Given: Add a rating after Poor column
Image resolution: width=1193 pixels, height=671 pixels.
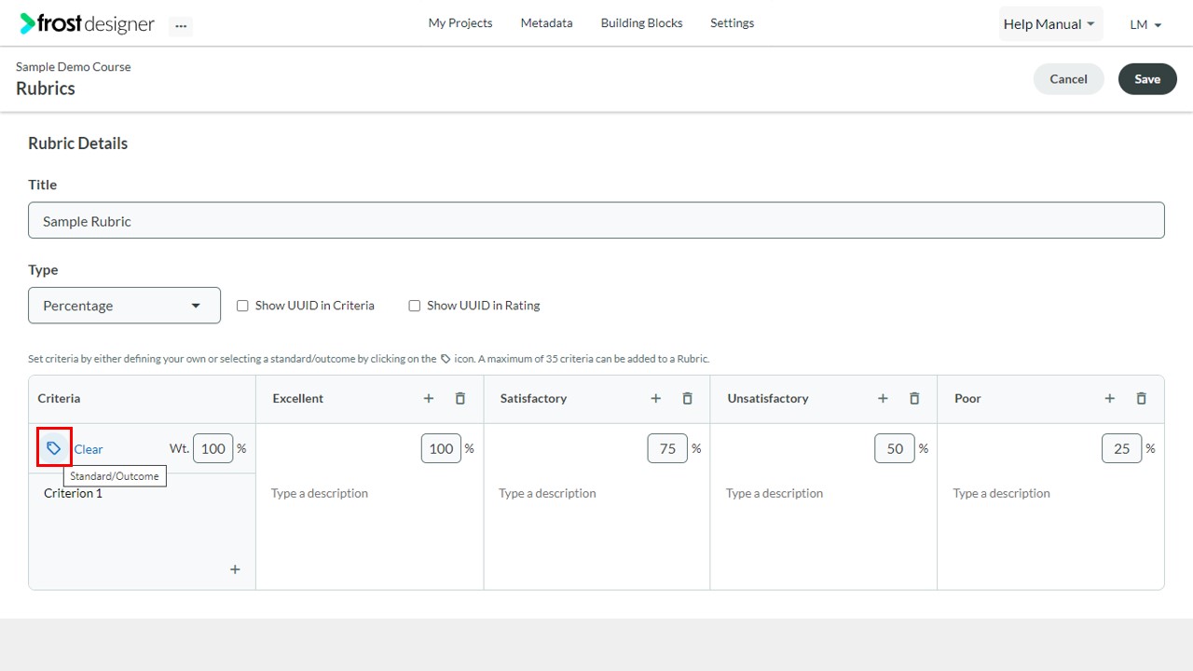Looking at the screenshot, I should [x=1110, y=398].
